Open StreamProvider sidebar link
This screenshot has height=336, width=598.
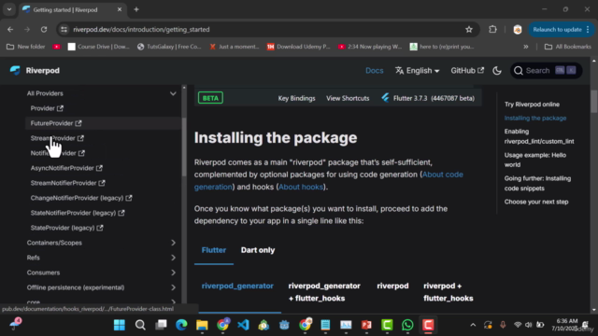click(57, 138)
